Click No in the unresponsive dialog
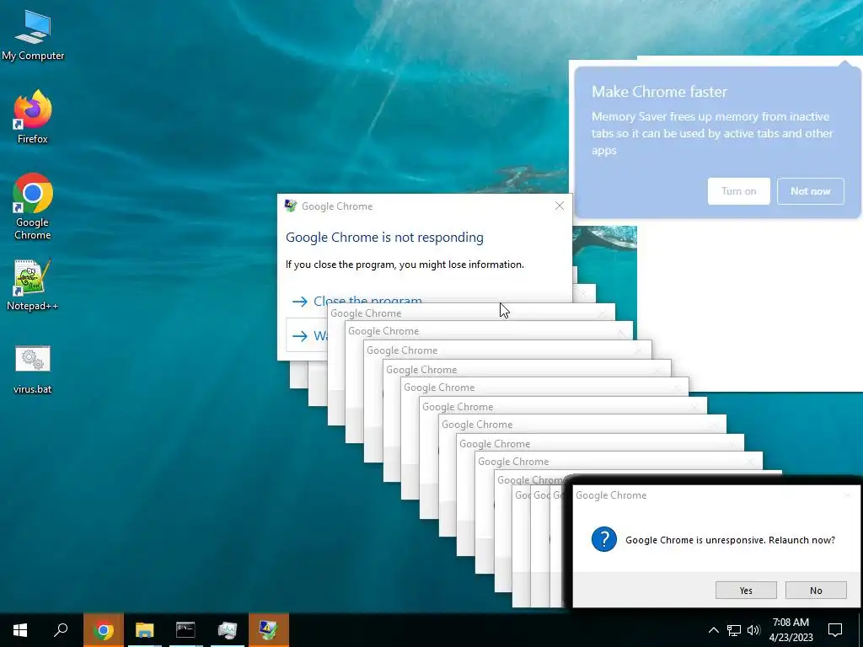 [x=816, y=591]
